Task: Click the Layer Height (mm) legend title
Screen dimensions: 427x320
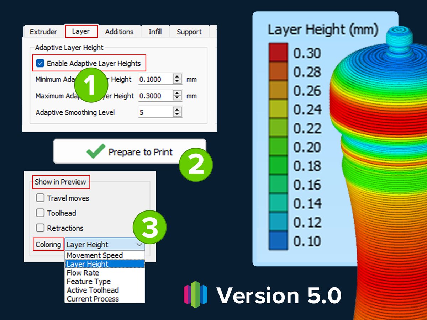Action: pos(323,30)
